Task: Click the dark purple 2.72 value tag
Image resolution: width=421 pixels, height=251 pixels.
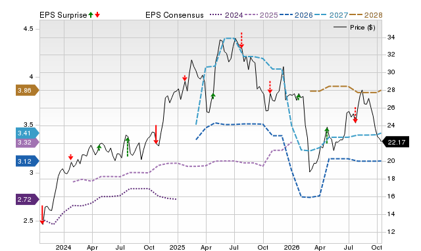Action: 28,200
